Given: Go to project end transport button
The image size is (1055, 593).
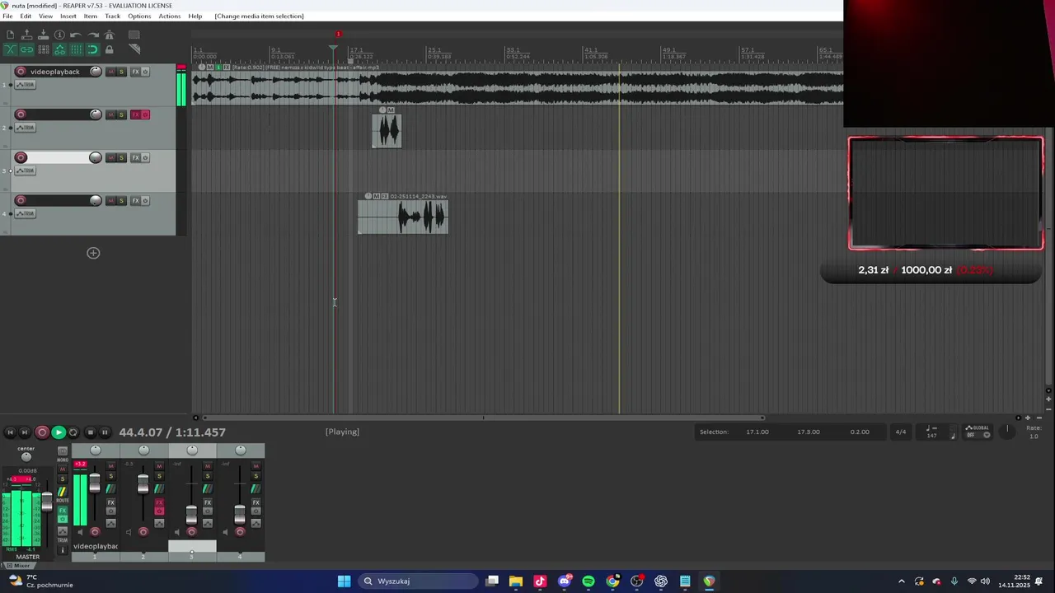Looking at the screenshot, I should (25, 432).
